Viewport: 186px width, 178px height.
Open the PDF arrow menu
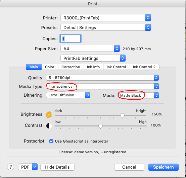coord(35,167)
